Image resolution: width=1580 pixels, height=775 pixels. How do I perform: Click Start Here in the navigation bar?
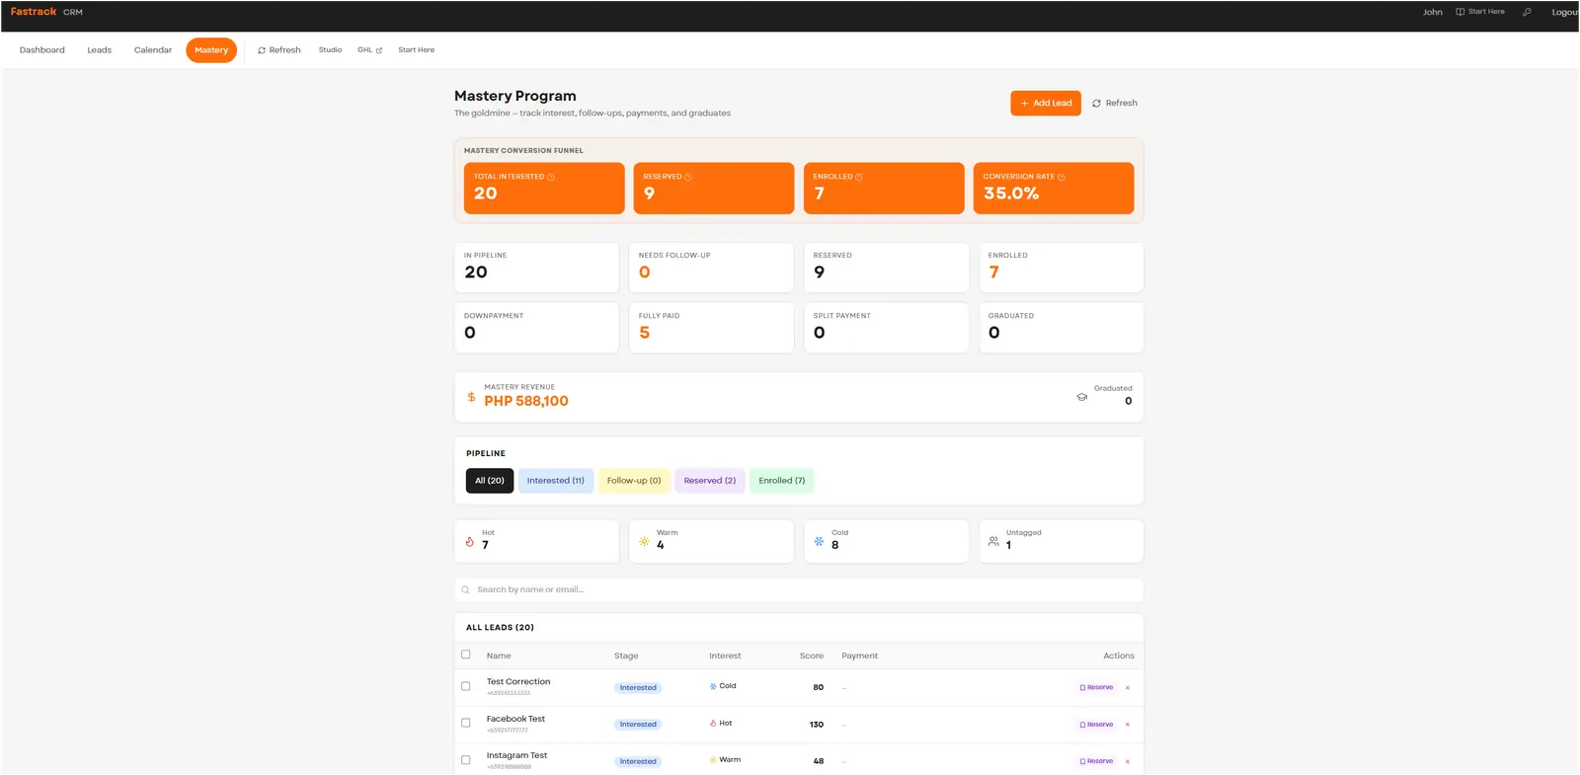pos(416,50)
